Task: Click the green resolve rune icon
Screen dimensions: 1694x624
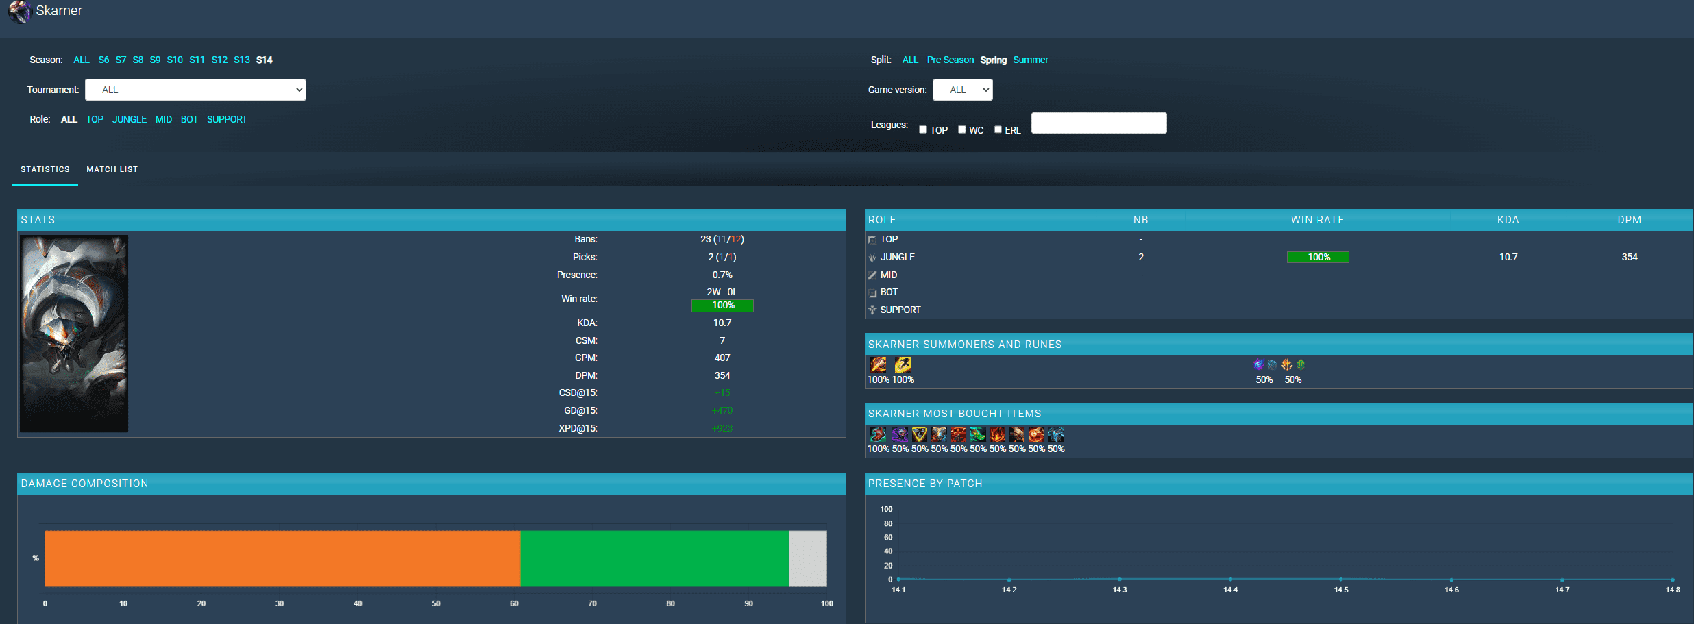Action: [1301, 364]
